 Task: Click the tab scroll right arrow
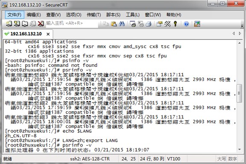coord(240,33)
